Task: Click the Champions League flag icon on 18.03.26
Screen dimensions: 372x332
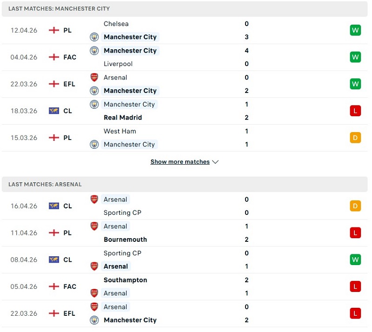Action: [54, 111]
